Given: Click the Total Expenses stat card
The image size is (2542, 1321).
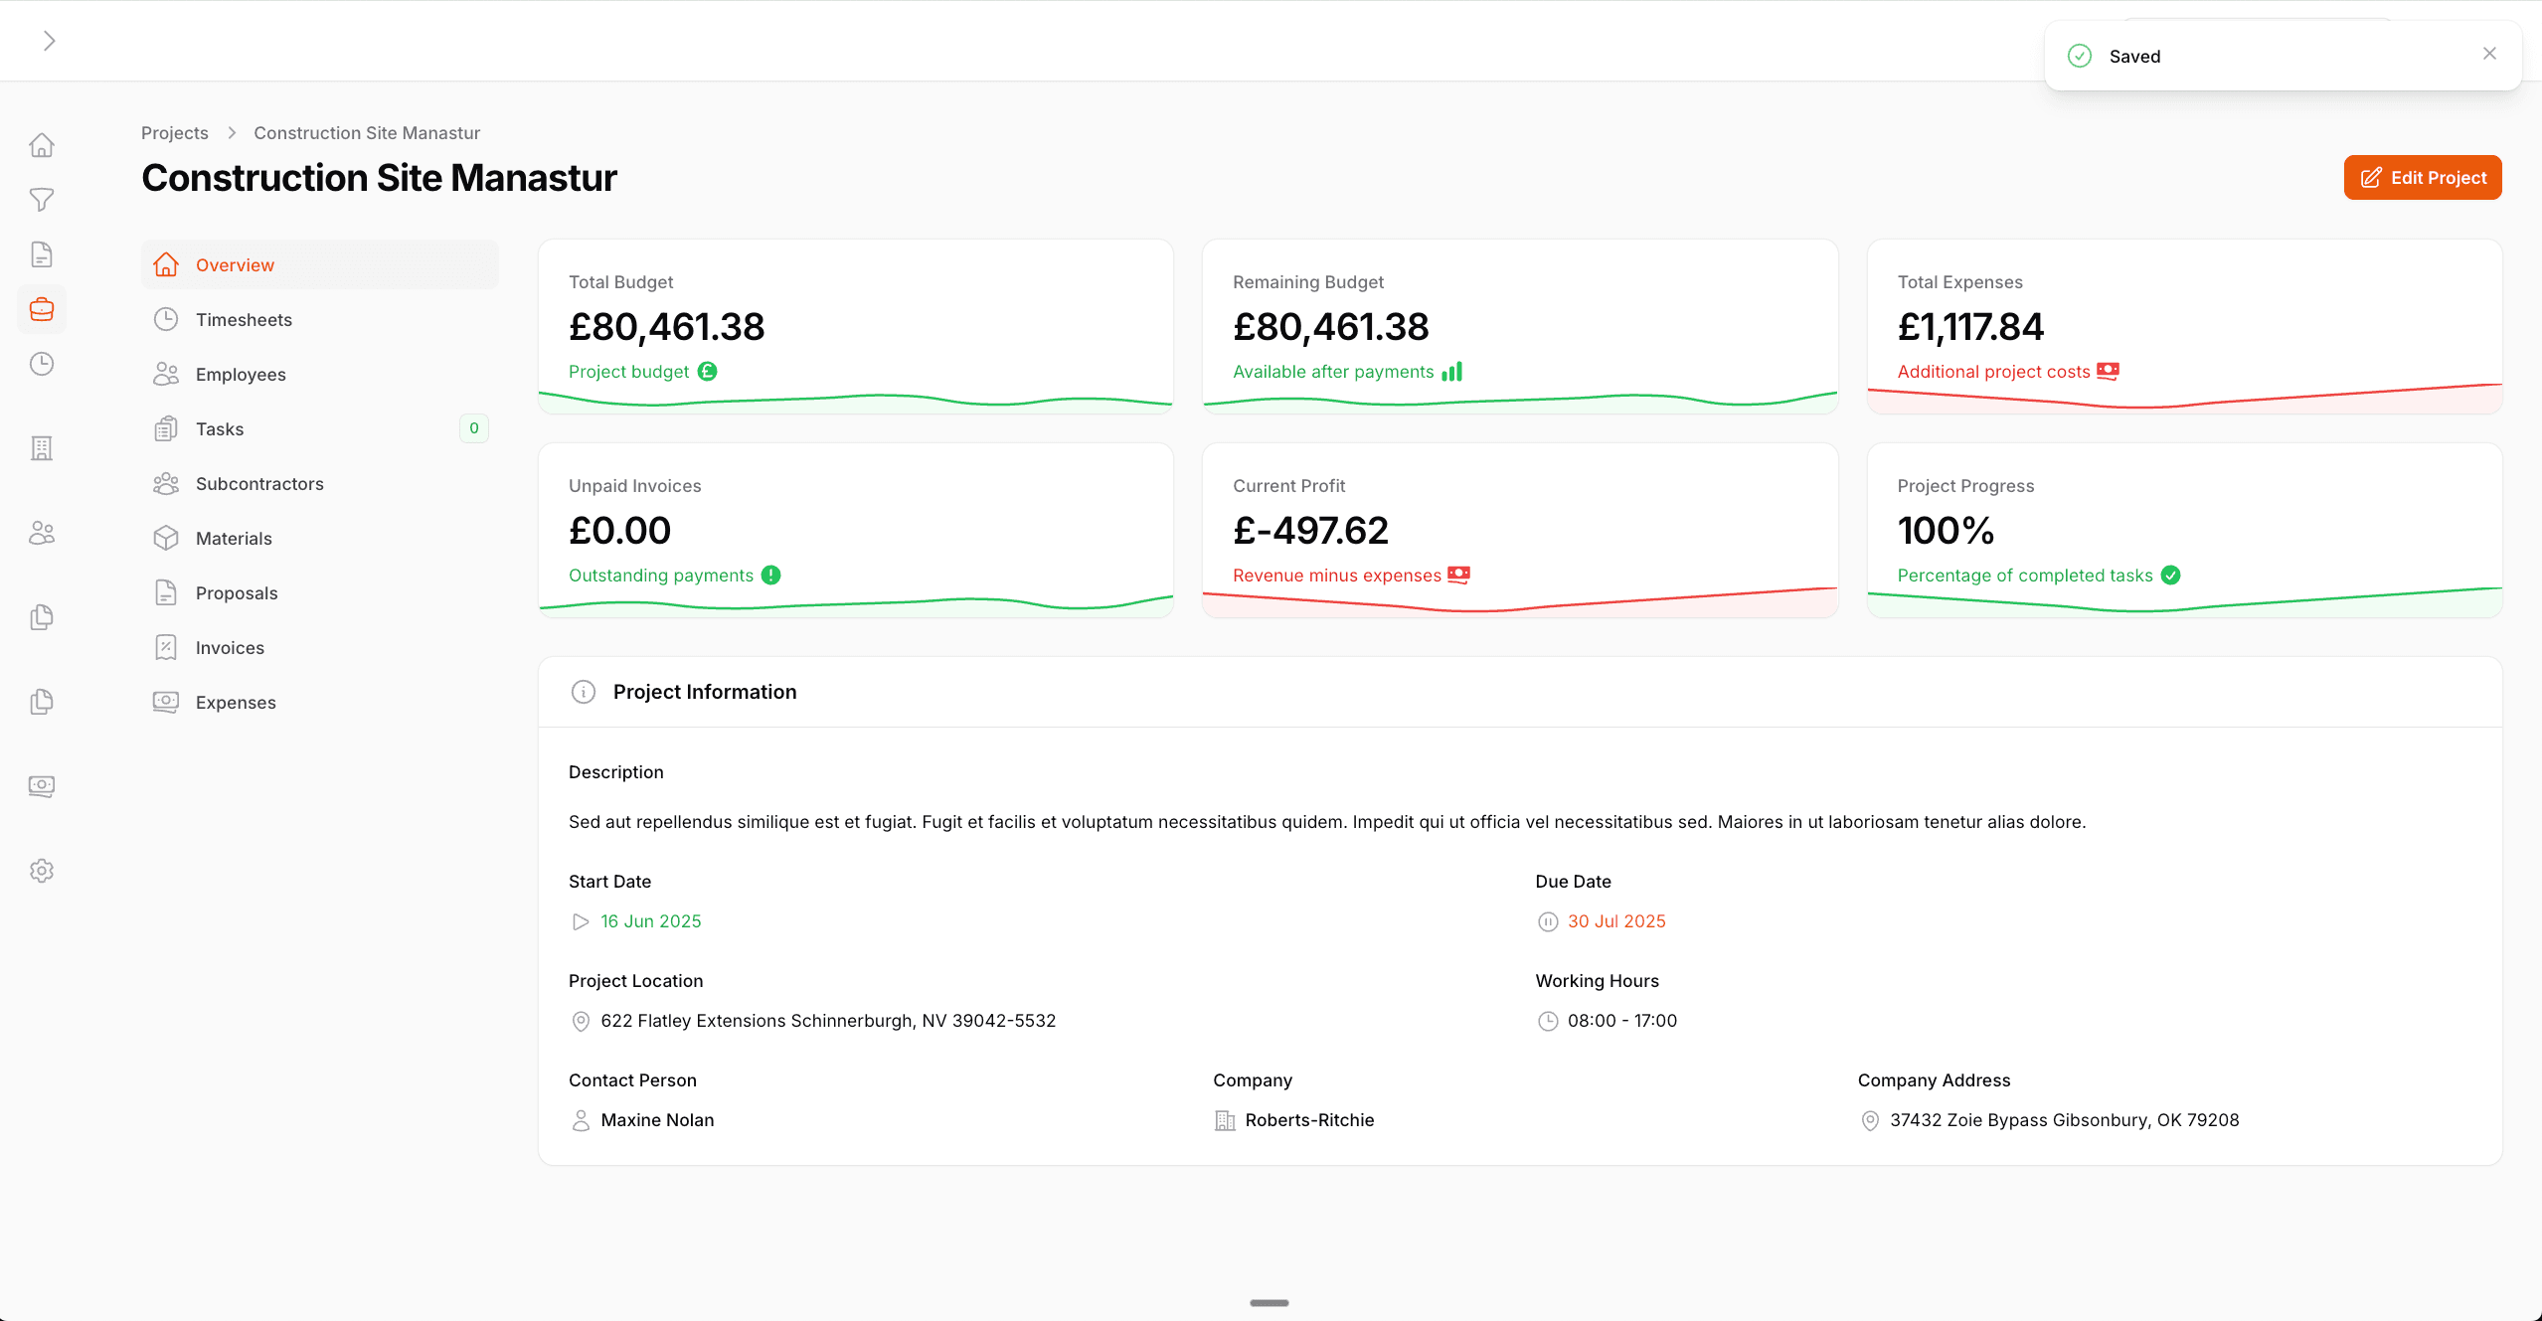Looking at the screenshot, I should tap(2183, 326).
